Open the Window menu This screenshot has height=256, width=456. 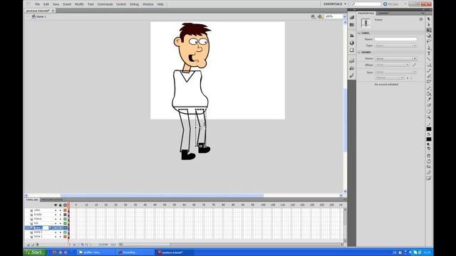[147, 4]
